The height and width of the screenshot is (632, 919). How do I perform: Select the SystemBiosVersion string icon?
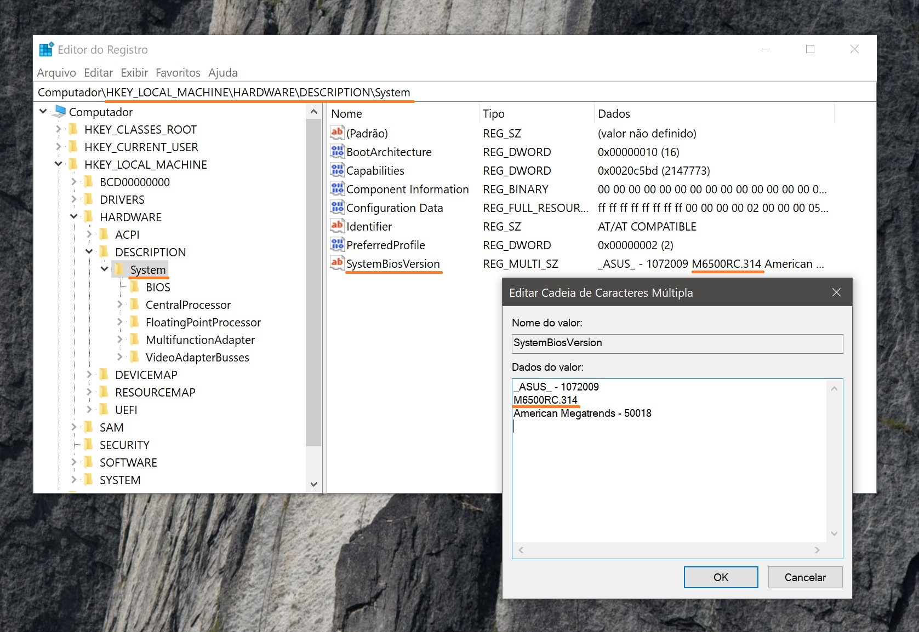(x=337, y=263)
